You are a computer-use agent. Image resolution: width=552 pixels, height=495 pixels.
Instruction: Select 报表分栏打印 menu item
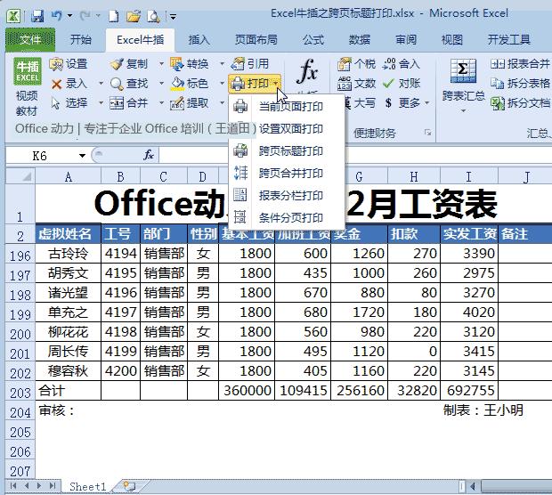pyautogui.click(x=287, y=195)
